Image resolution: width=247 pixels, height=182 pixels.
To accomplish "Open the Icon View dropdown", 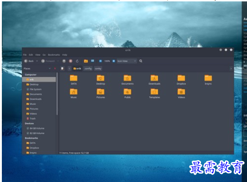I will click(x=127, y=61).
